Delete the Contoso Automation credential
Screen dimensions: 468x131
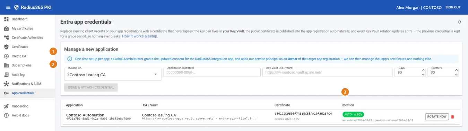(452, 117)
